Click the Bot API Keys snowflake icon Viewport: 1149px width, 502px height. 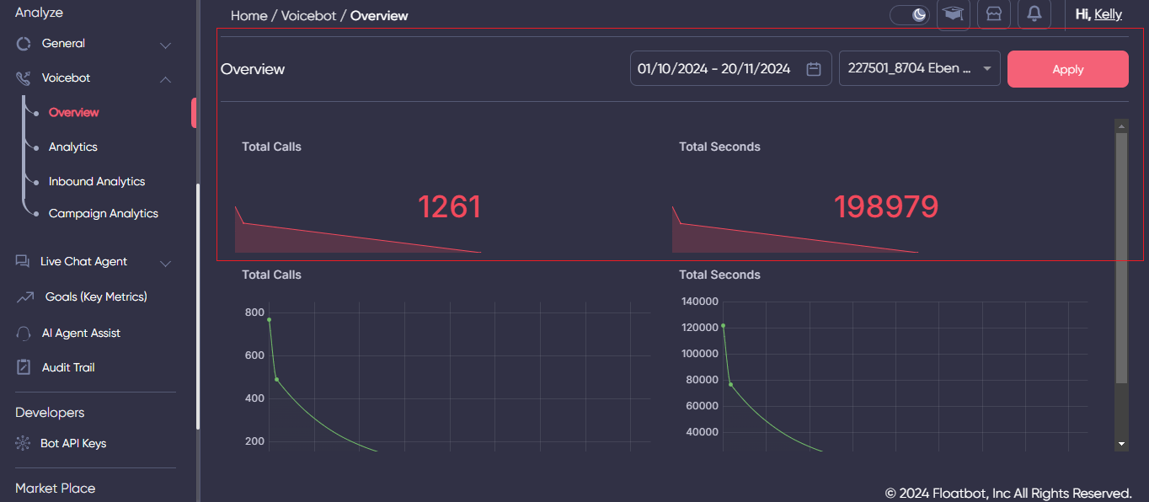[x=22, y=442]
